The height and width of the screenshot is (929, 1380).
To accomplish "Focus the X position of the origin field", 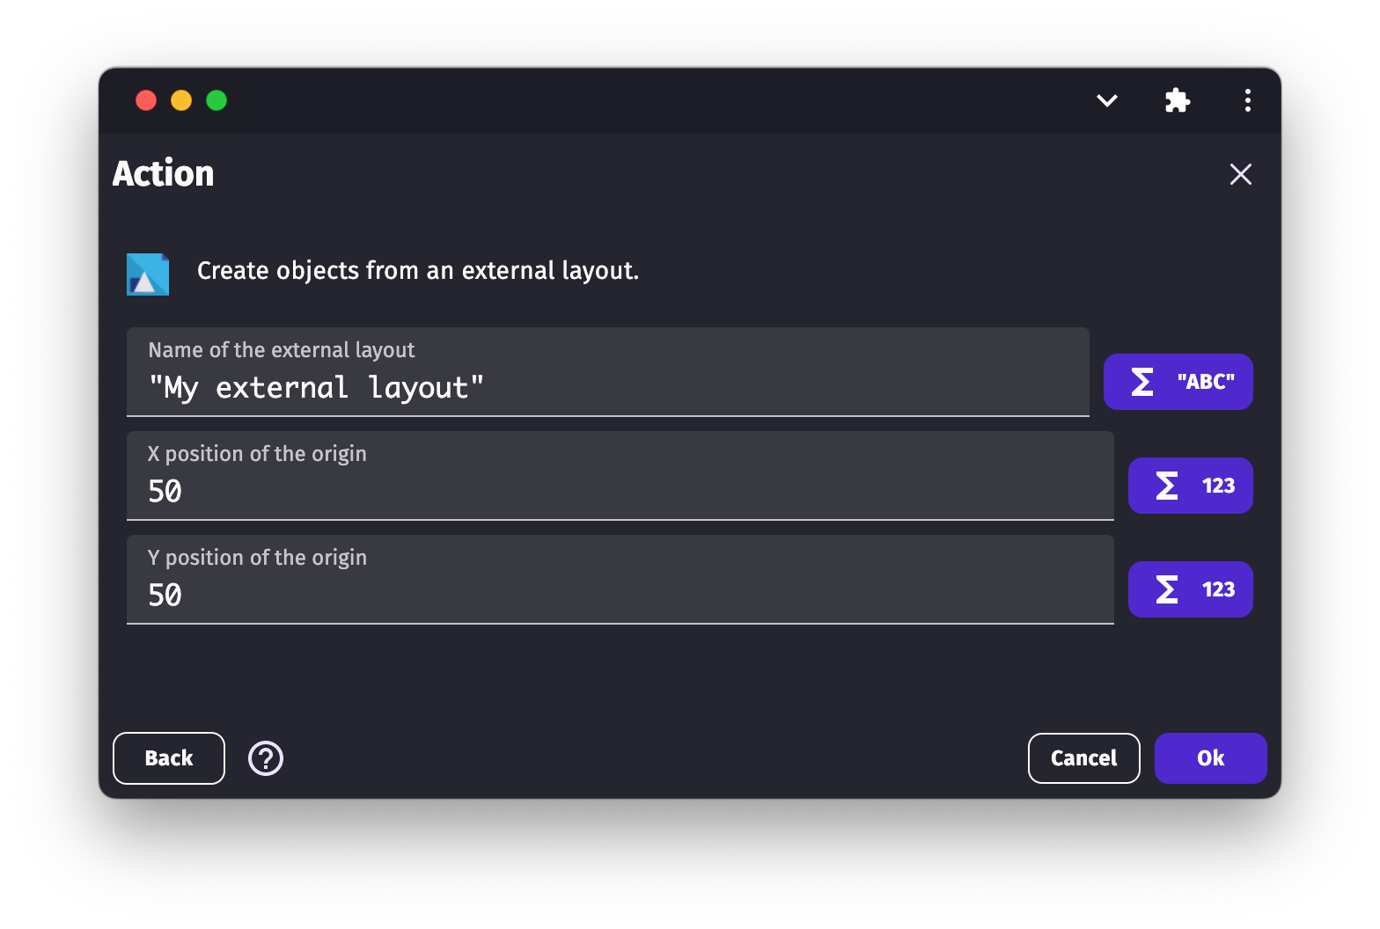I will [620, 491].
